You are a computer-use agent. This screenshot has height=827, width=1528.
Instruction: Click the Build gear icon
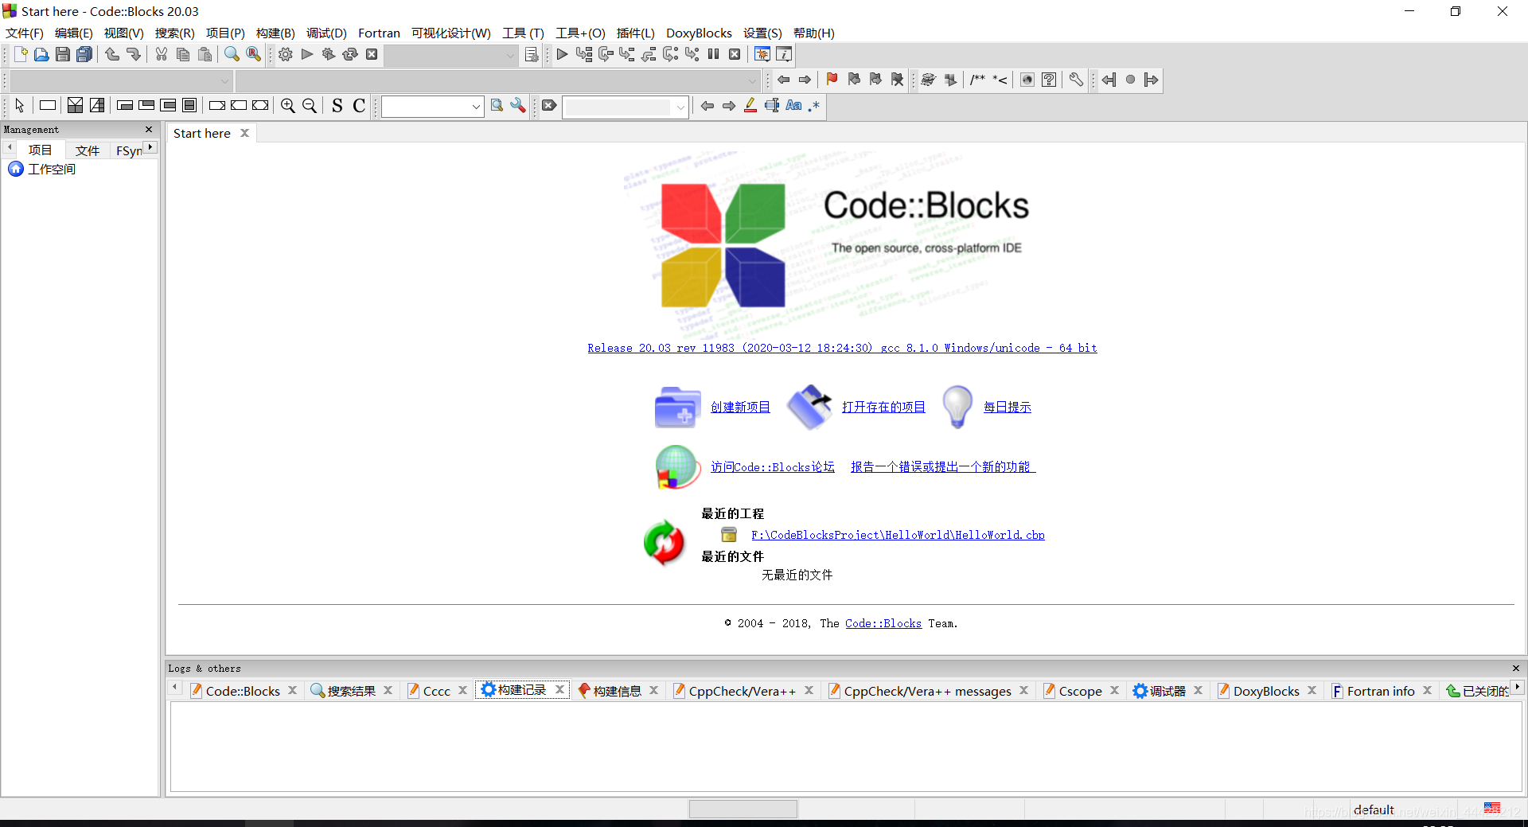(286, 54)
